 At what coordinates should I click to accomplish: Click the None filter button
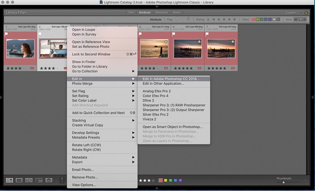click(x=177, y=13)
